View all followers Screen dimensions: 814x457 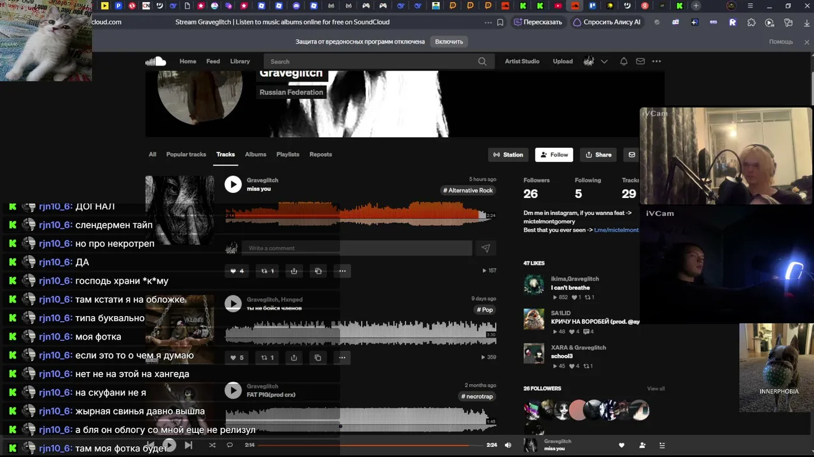tap(656, 388)
